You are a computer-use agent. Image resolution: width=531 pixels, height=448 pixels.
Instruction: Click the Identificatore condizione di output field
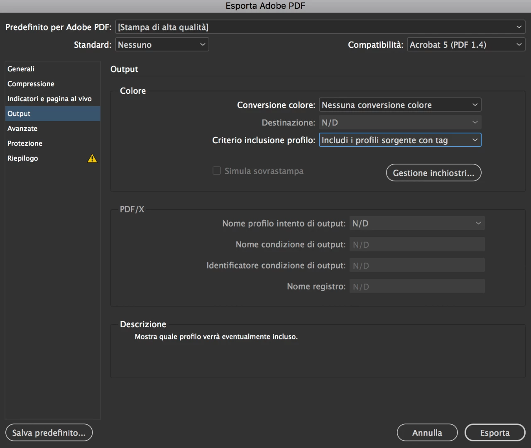417,265
